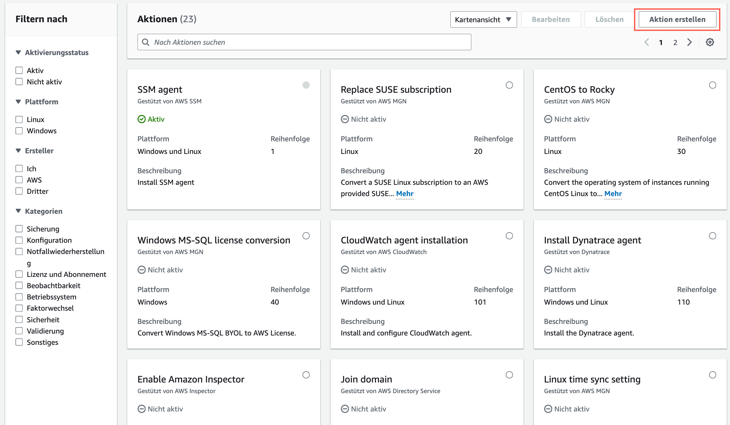The image size is (730, 425).
Task: Tick the Sicherheit category checkbox
Action: pos(19,320)
